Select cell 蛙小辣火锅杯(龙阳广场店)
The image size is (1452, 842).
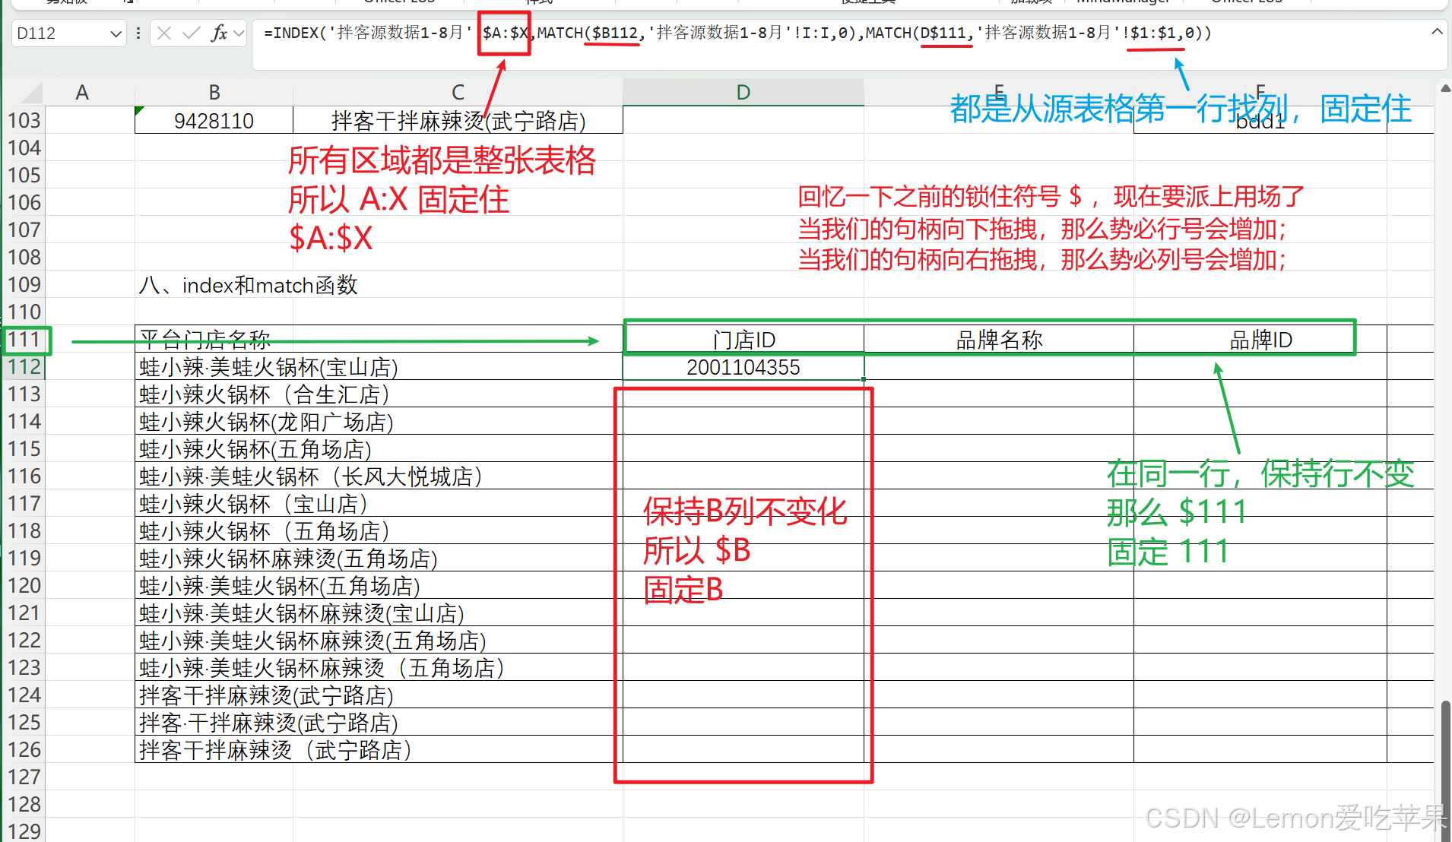379,422
